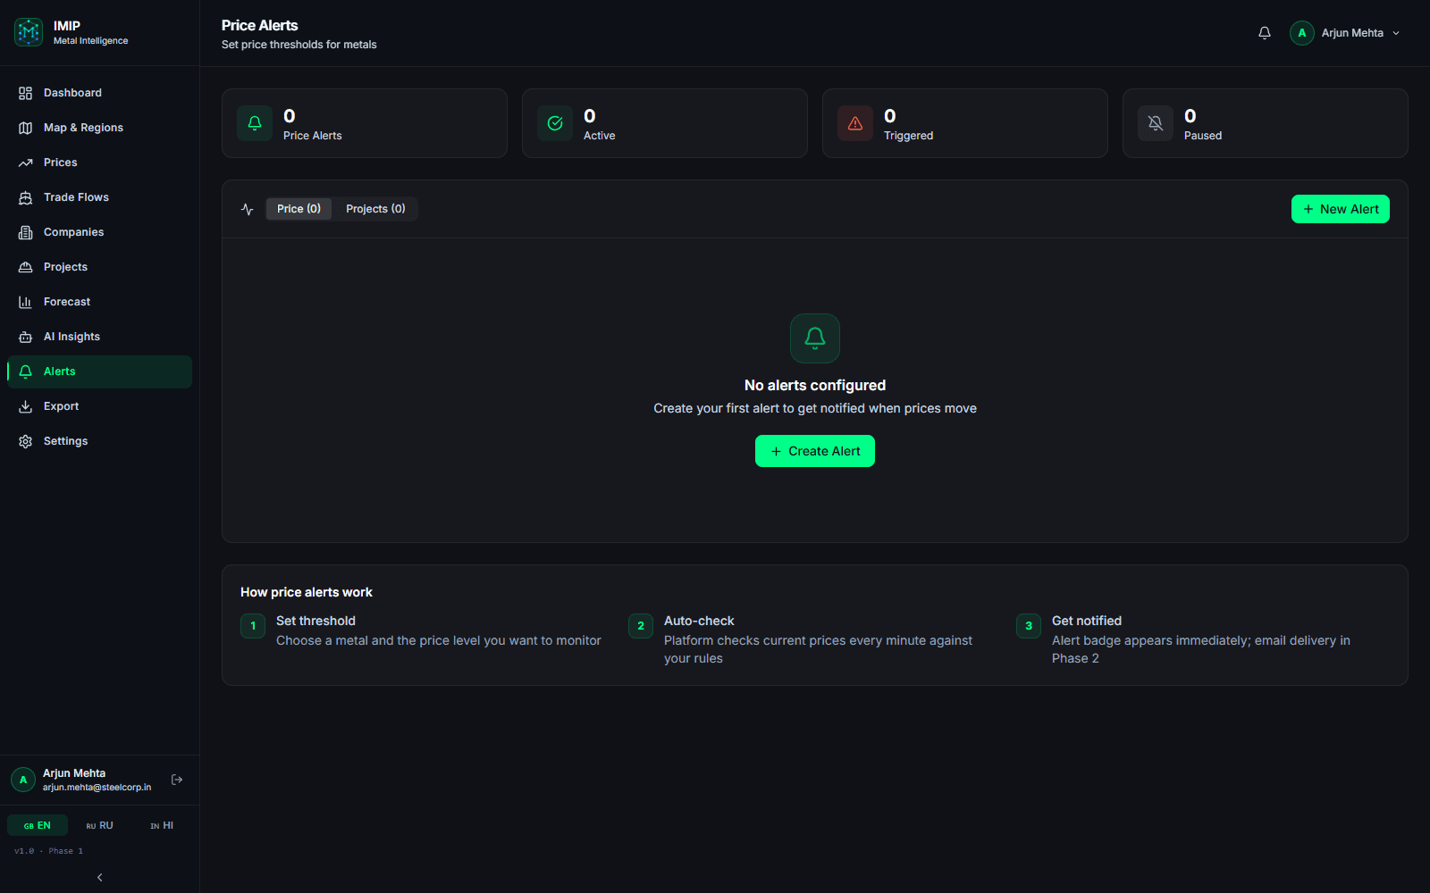Open the Dashboard sidebar icon
1430x893 pixels.
click(25, 93)
